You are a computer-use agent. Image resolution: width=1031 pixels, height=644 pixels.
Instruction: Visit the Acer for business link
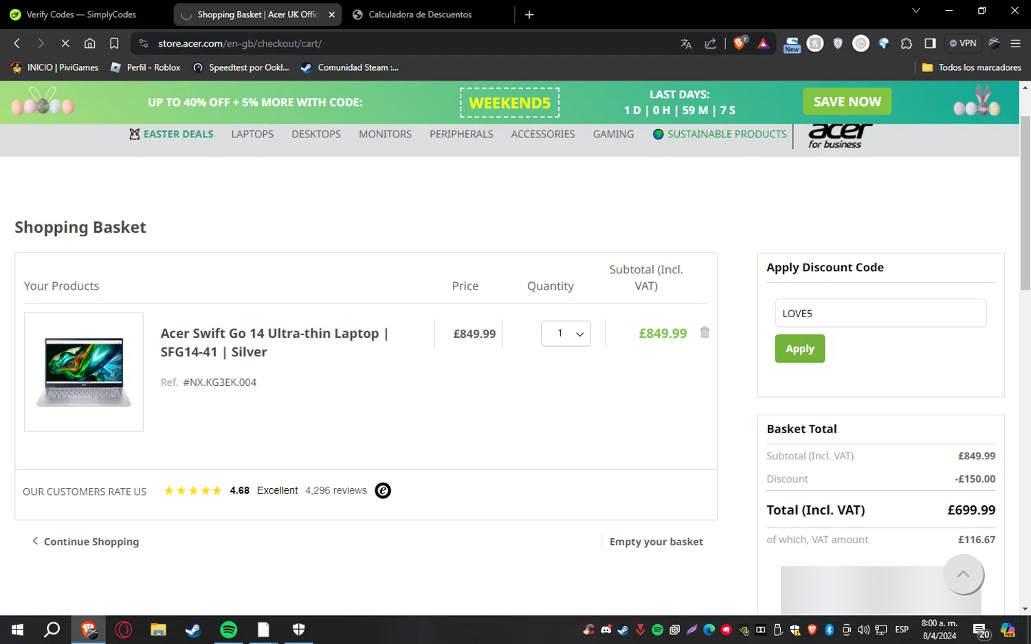[x=840, y=136]
